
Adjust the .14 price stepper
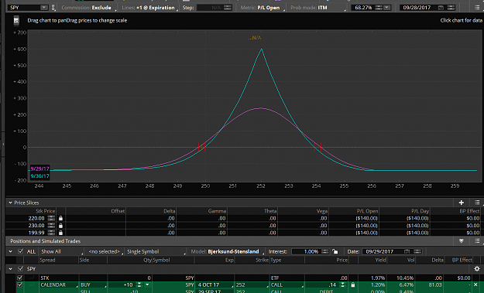(x=342, y=285)
